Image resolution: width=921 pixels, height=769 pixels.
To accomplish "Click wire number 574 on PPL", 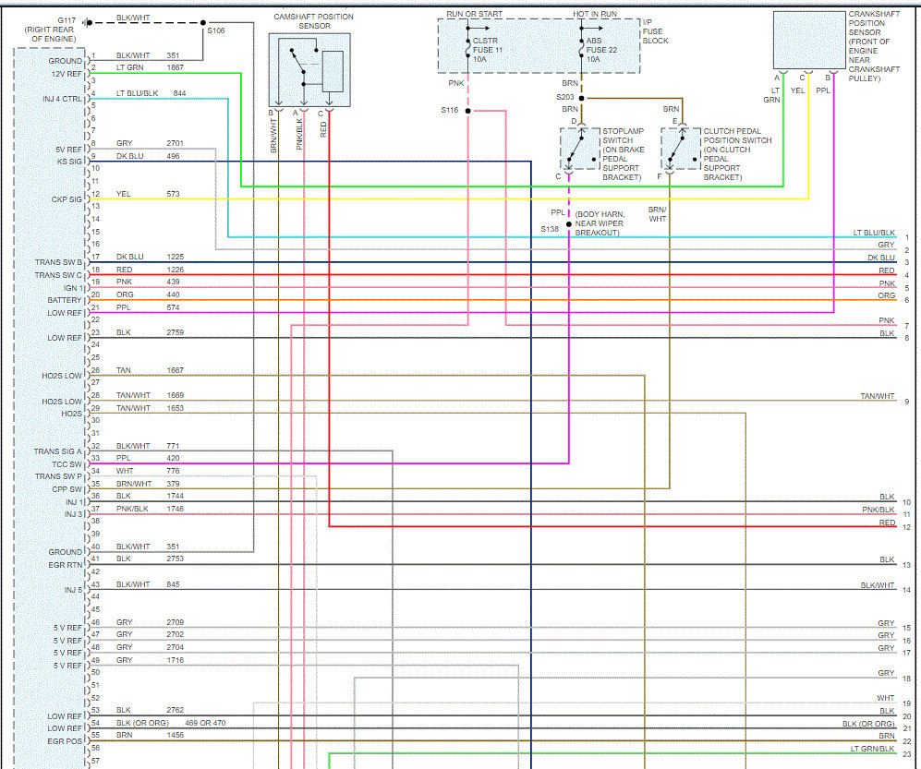I will coord(173,307).
